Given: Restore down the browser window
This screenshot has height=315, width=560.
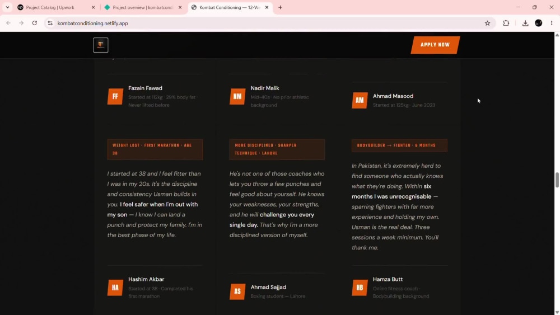Looking at the screenshot, I should coord(535,7).
